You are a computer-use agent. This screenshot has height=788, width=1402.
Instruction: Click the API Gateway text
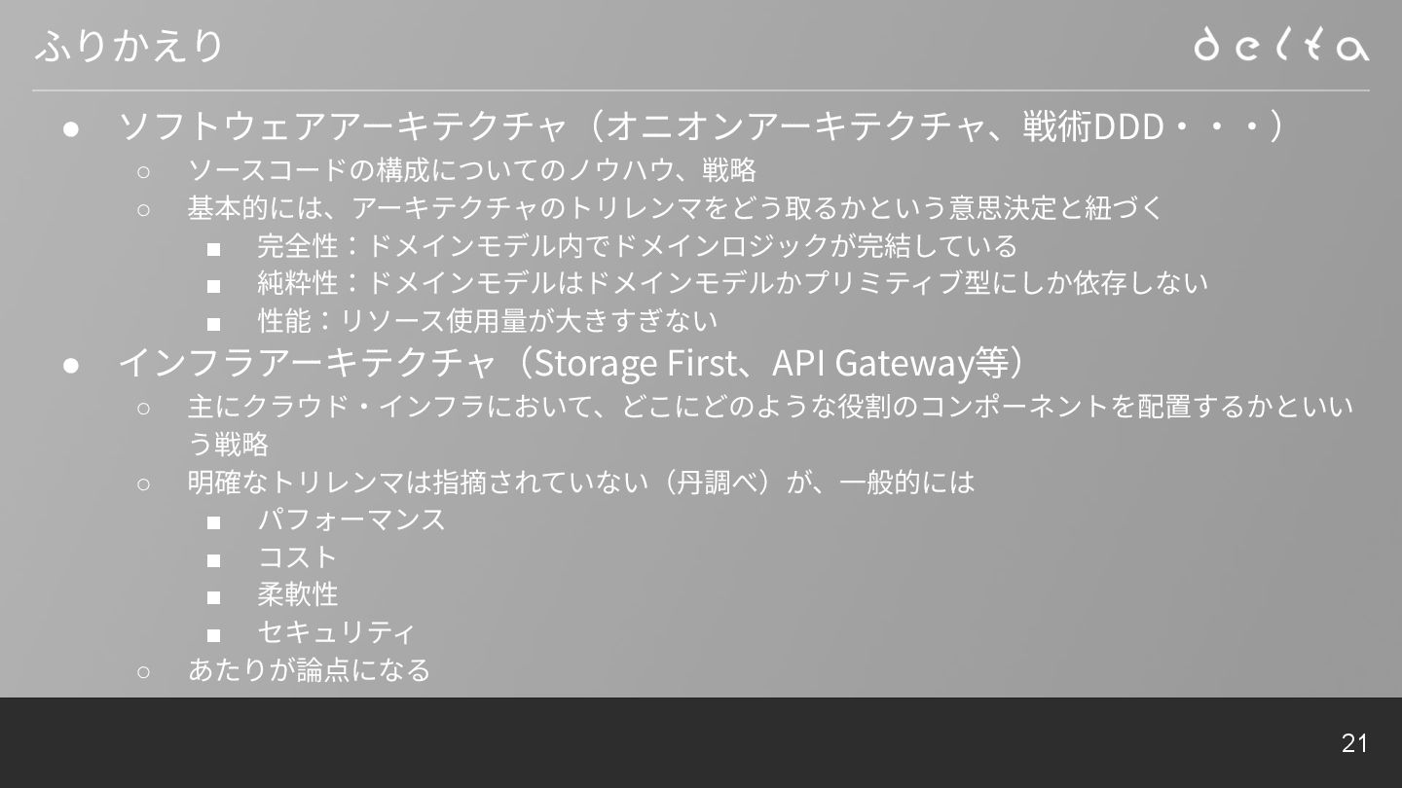872,363
